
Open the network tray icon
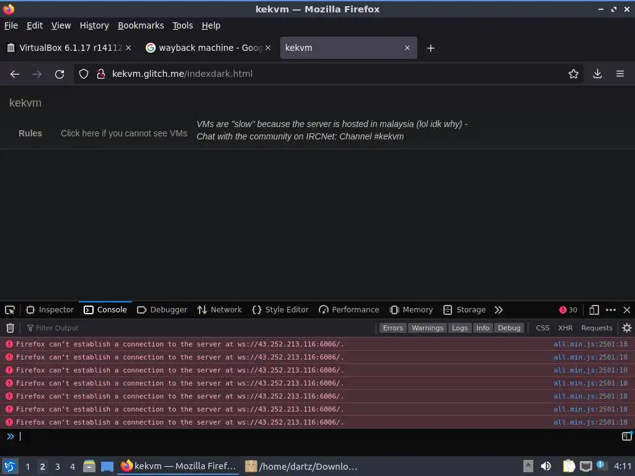point(585,466)
